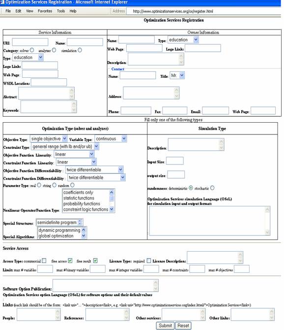Toggle the free result checkbox

point(95,261)
